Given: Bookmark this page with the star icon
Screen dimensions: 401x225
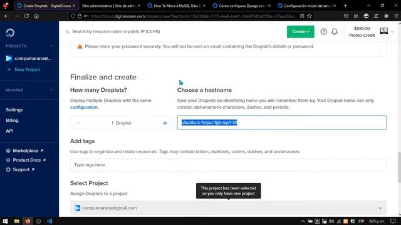Looking at the screenshot, I should pos(309,16).
